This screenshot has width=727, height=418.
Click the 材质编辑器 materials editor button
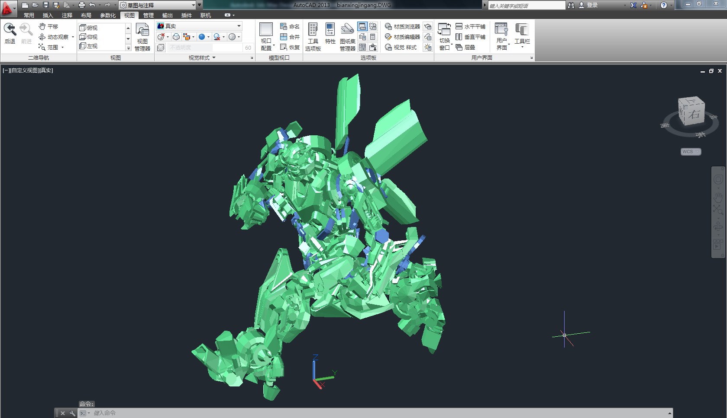pyautogui.click(x=402, y=37)
